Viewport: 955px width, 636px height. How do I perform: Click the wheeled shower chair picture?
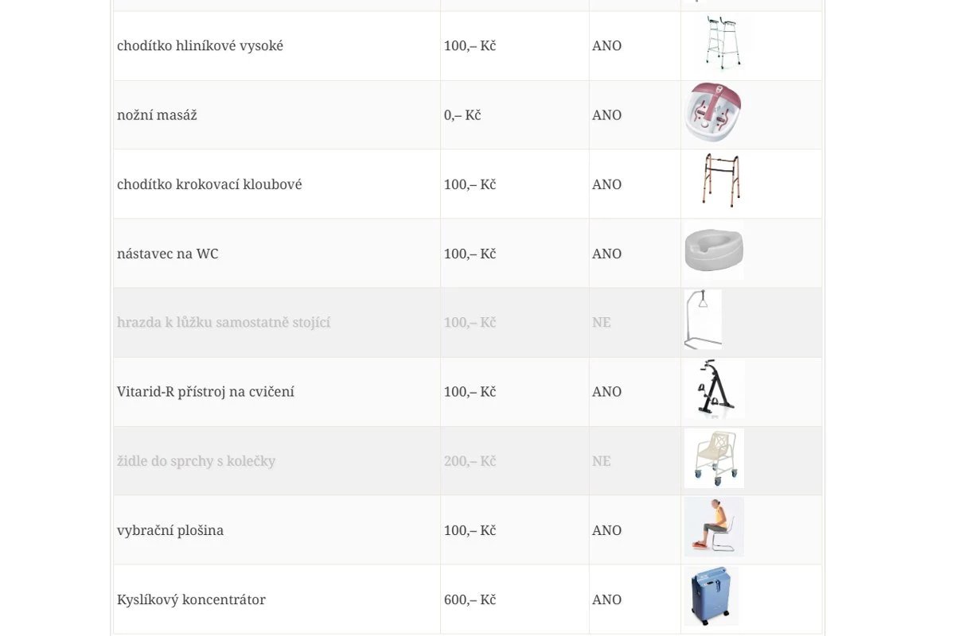714,458
